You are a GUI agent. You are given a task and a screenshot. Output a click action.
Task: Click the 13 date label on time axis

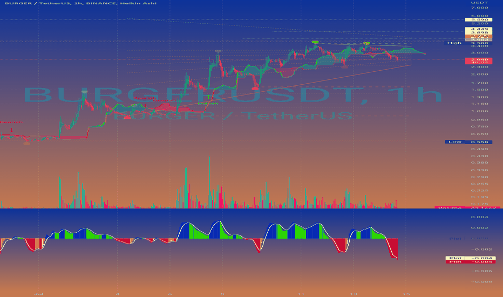354,294
